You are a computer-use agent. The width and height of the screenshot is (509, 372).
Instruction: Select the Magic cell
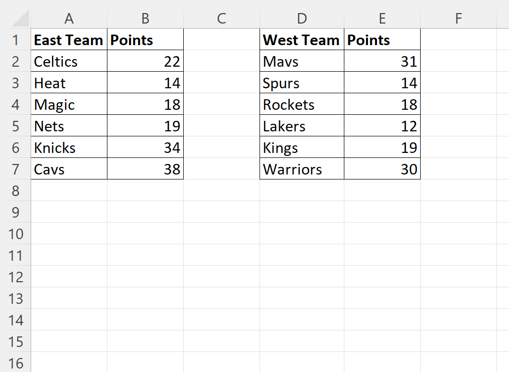tap(69, 105)
